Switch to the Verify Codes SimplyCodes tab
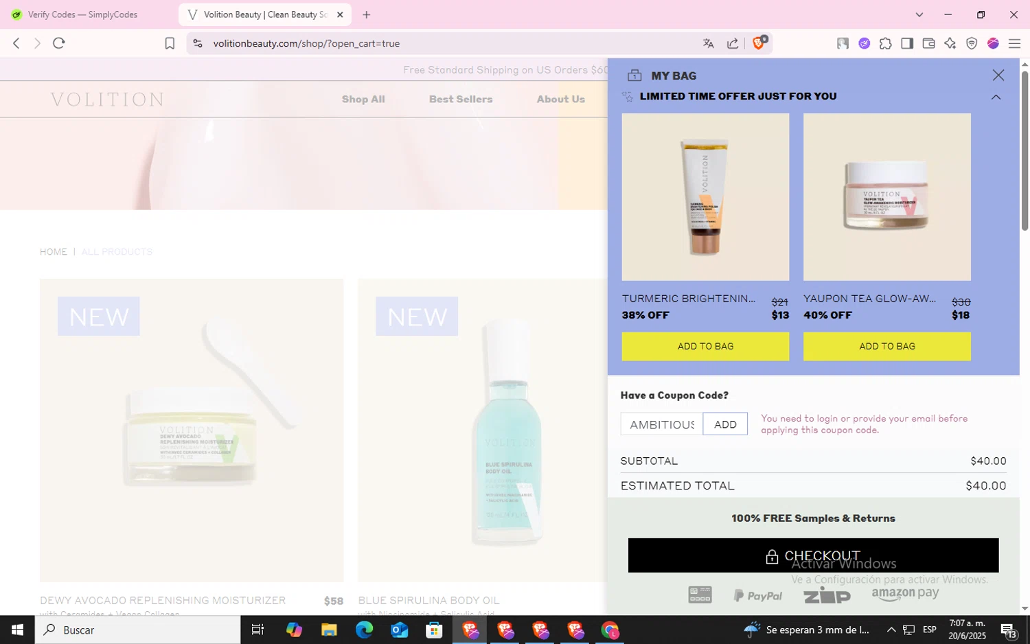Image resolution: width=1030 pixels, height=644 pixels. click(82, 14)
